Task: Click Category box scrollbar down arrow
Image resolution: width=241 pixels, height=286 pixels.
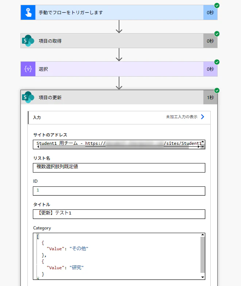Action: (202, 277)
